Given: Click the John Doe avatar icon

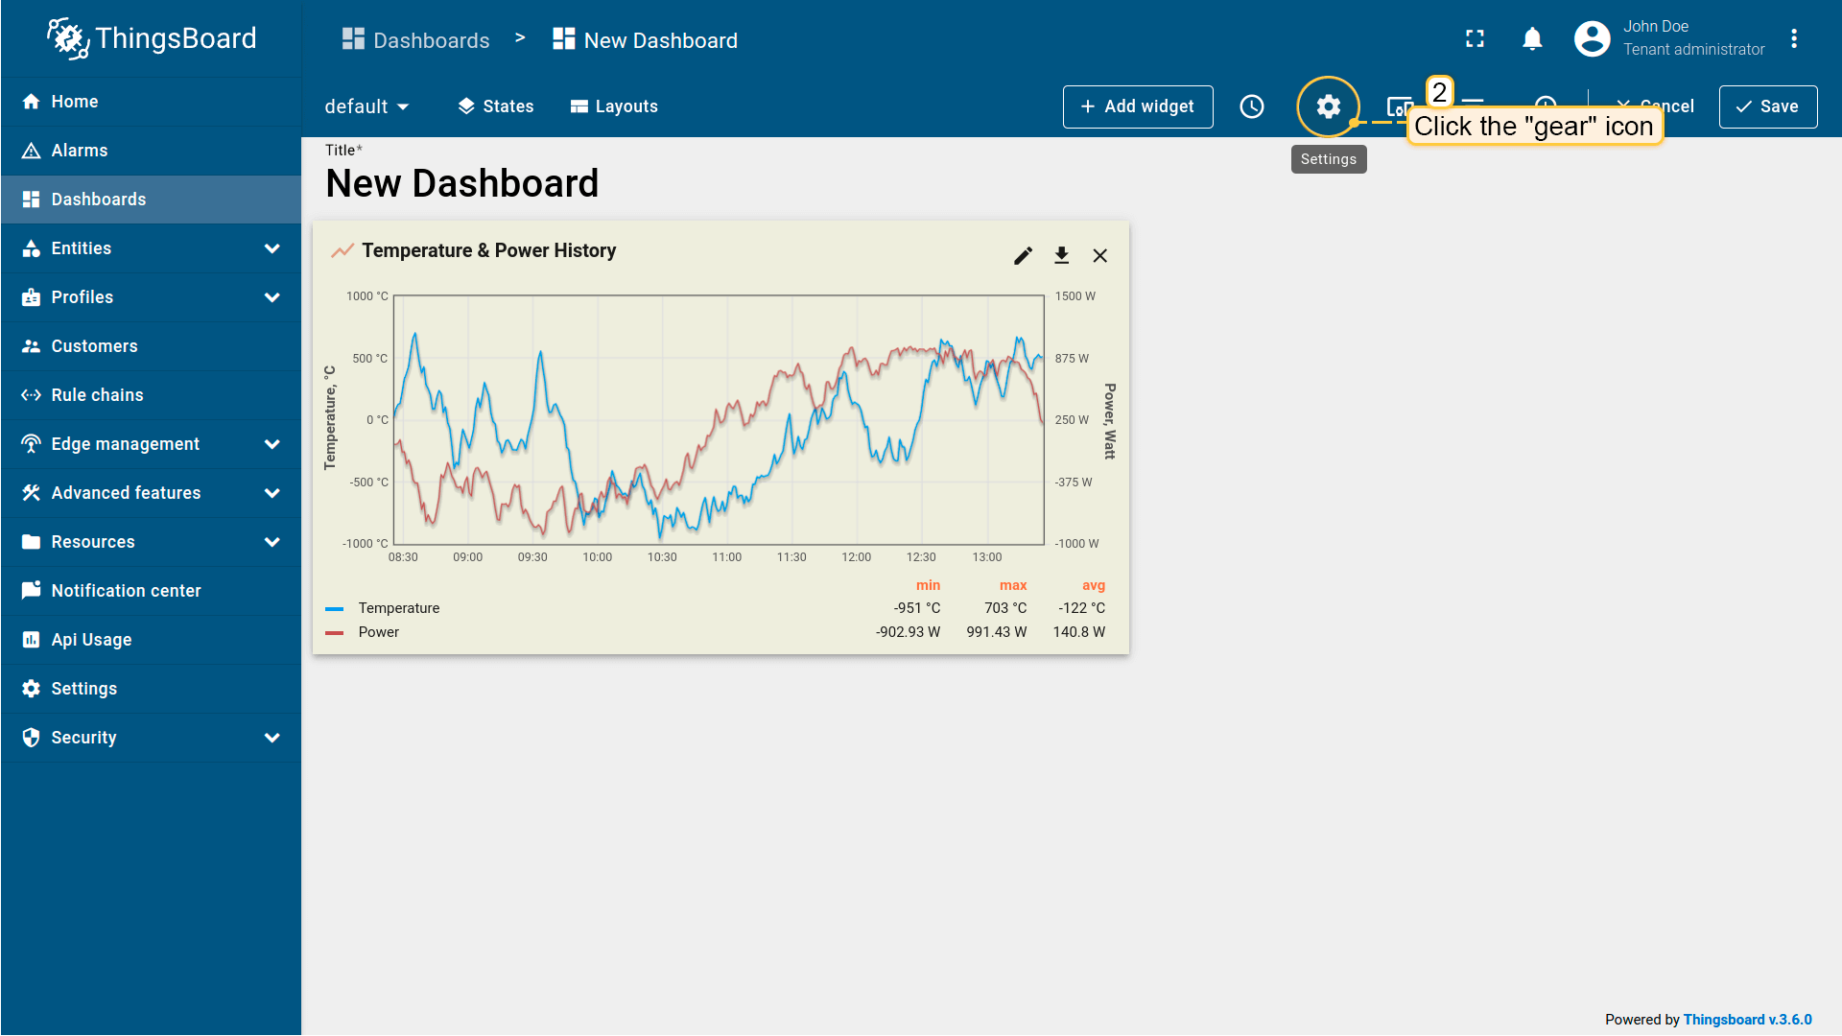Looking at the screenshot, I should pos(1592,38).
